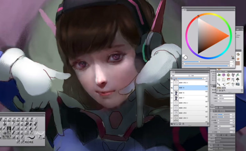Select the red mushrooms nozzle thumbnail
This screenshot has height=151, width=246.
(x=228, y=80)
